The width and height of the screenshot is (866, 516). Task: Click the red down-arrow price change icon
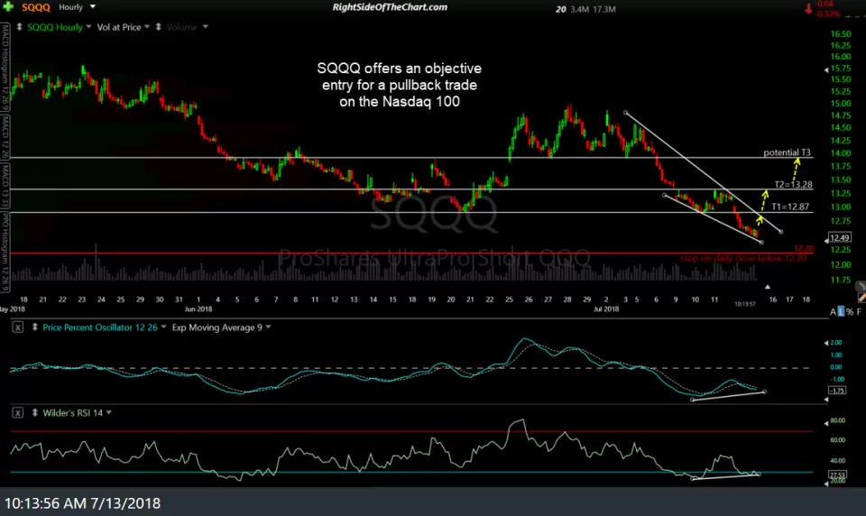coord(808,8)
